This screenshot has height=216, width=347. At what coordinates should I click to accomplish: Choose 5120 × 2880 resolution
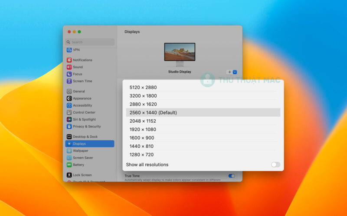(143, 87)
